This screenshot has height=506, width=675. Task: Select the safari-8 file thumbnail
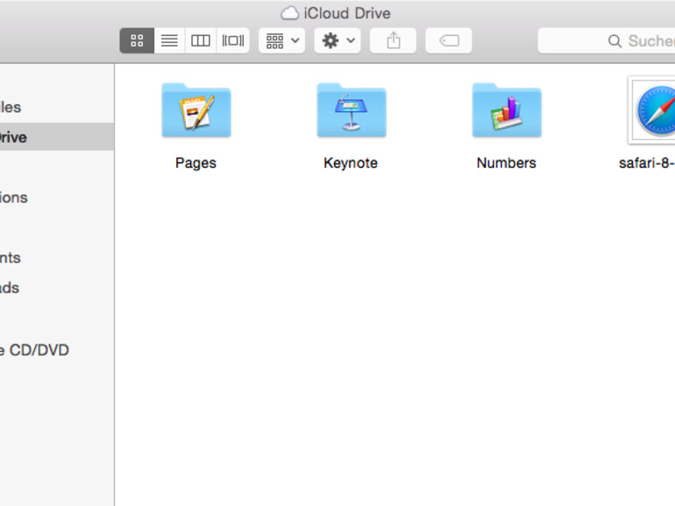pos(651,110)
